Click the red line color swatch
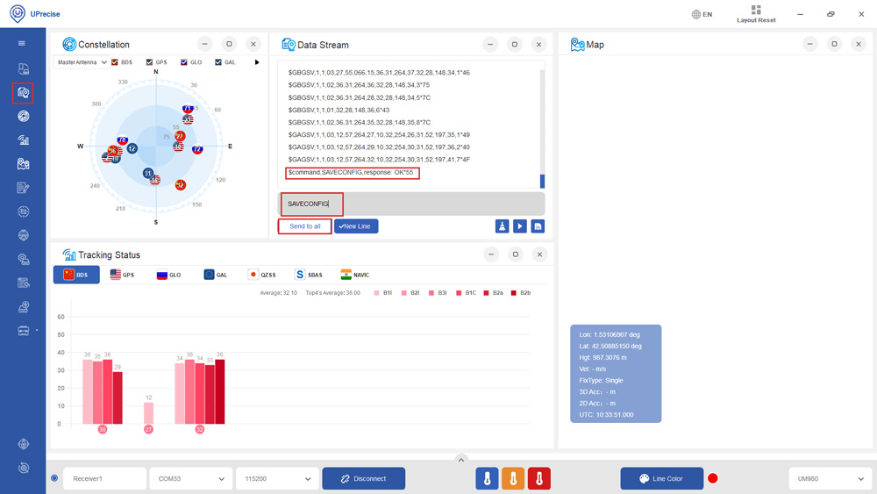Screen dimensions: 877x494 [x=713, y=478]
